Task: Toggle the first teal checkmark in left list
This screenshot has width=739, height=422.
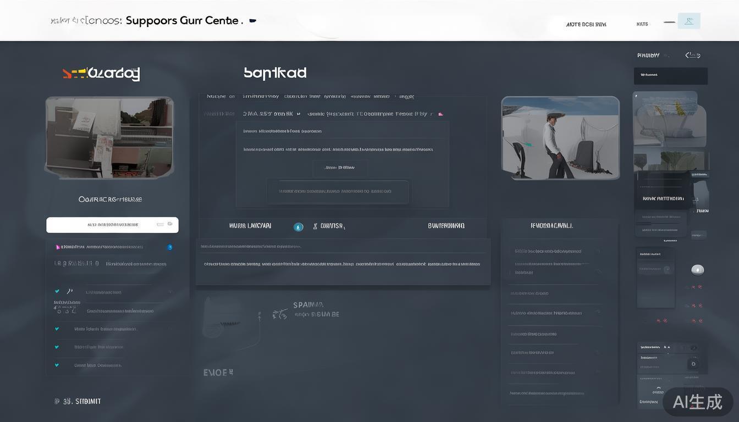Action: click(x=57, y=291)
